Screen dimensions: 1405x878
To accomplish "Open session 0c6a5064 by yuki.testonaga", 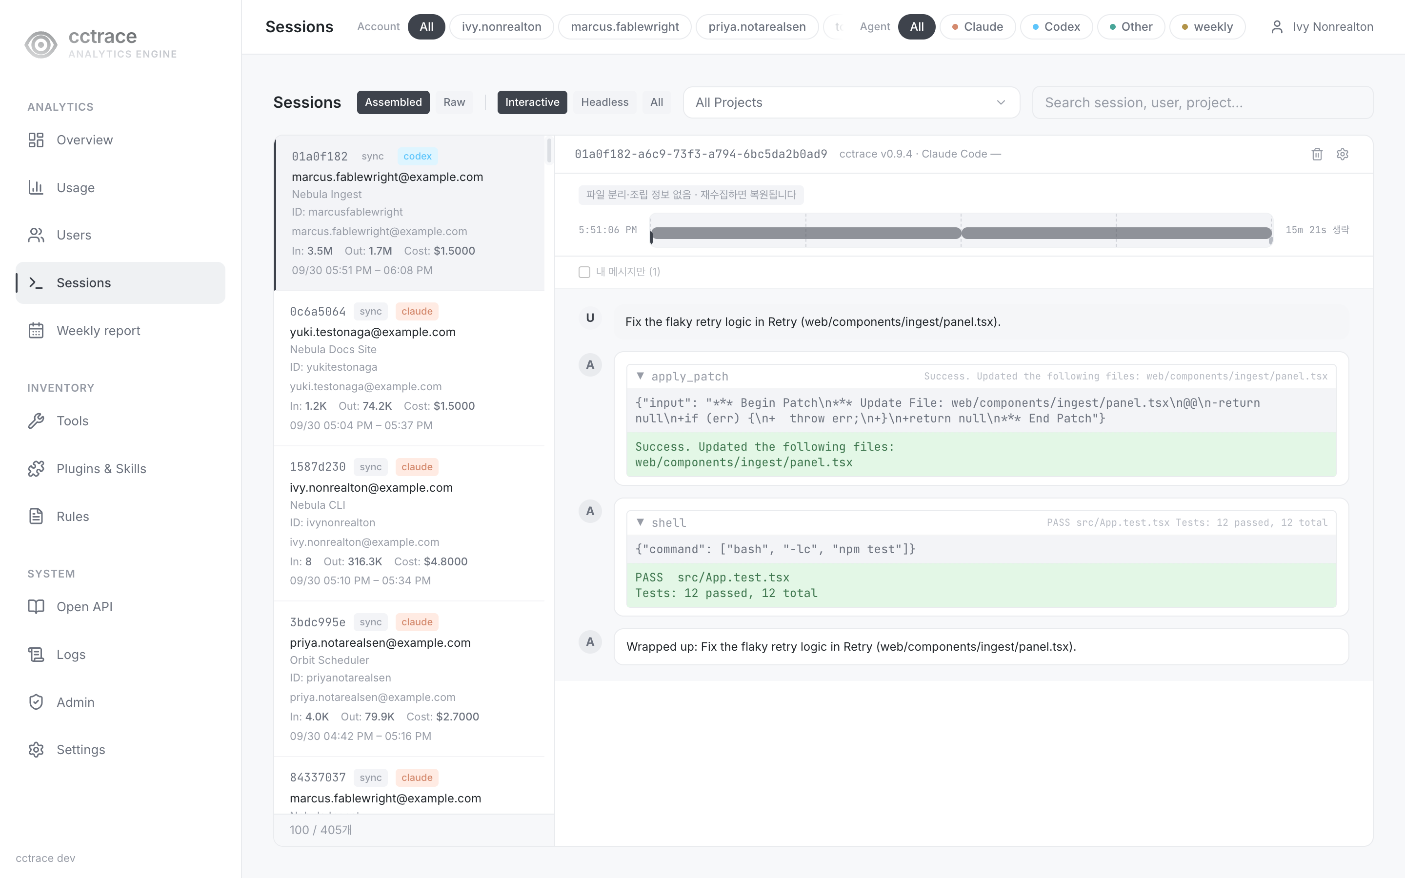I will pos(409,368).
